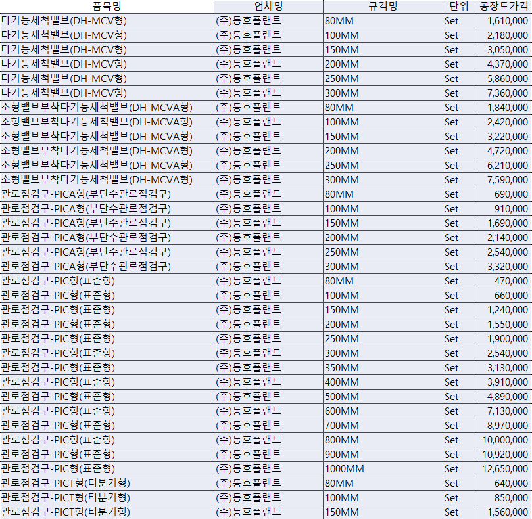Click the 690,000 price cell
Image resolution: width=532 pixels, height=519 pixels.
(504, 194)
